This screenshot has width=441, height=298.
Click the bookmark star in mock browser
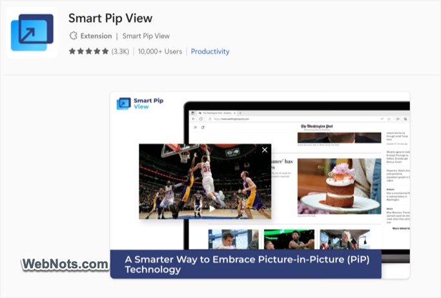click(x=389, y=119)
